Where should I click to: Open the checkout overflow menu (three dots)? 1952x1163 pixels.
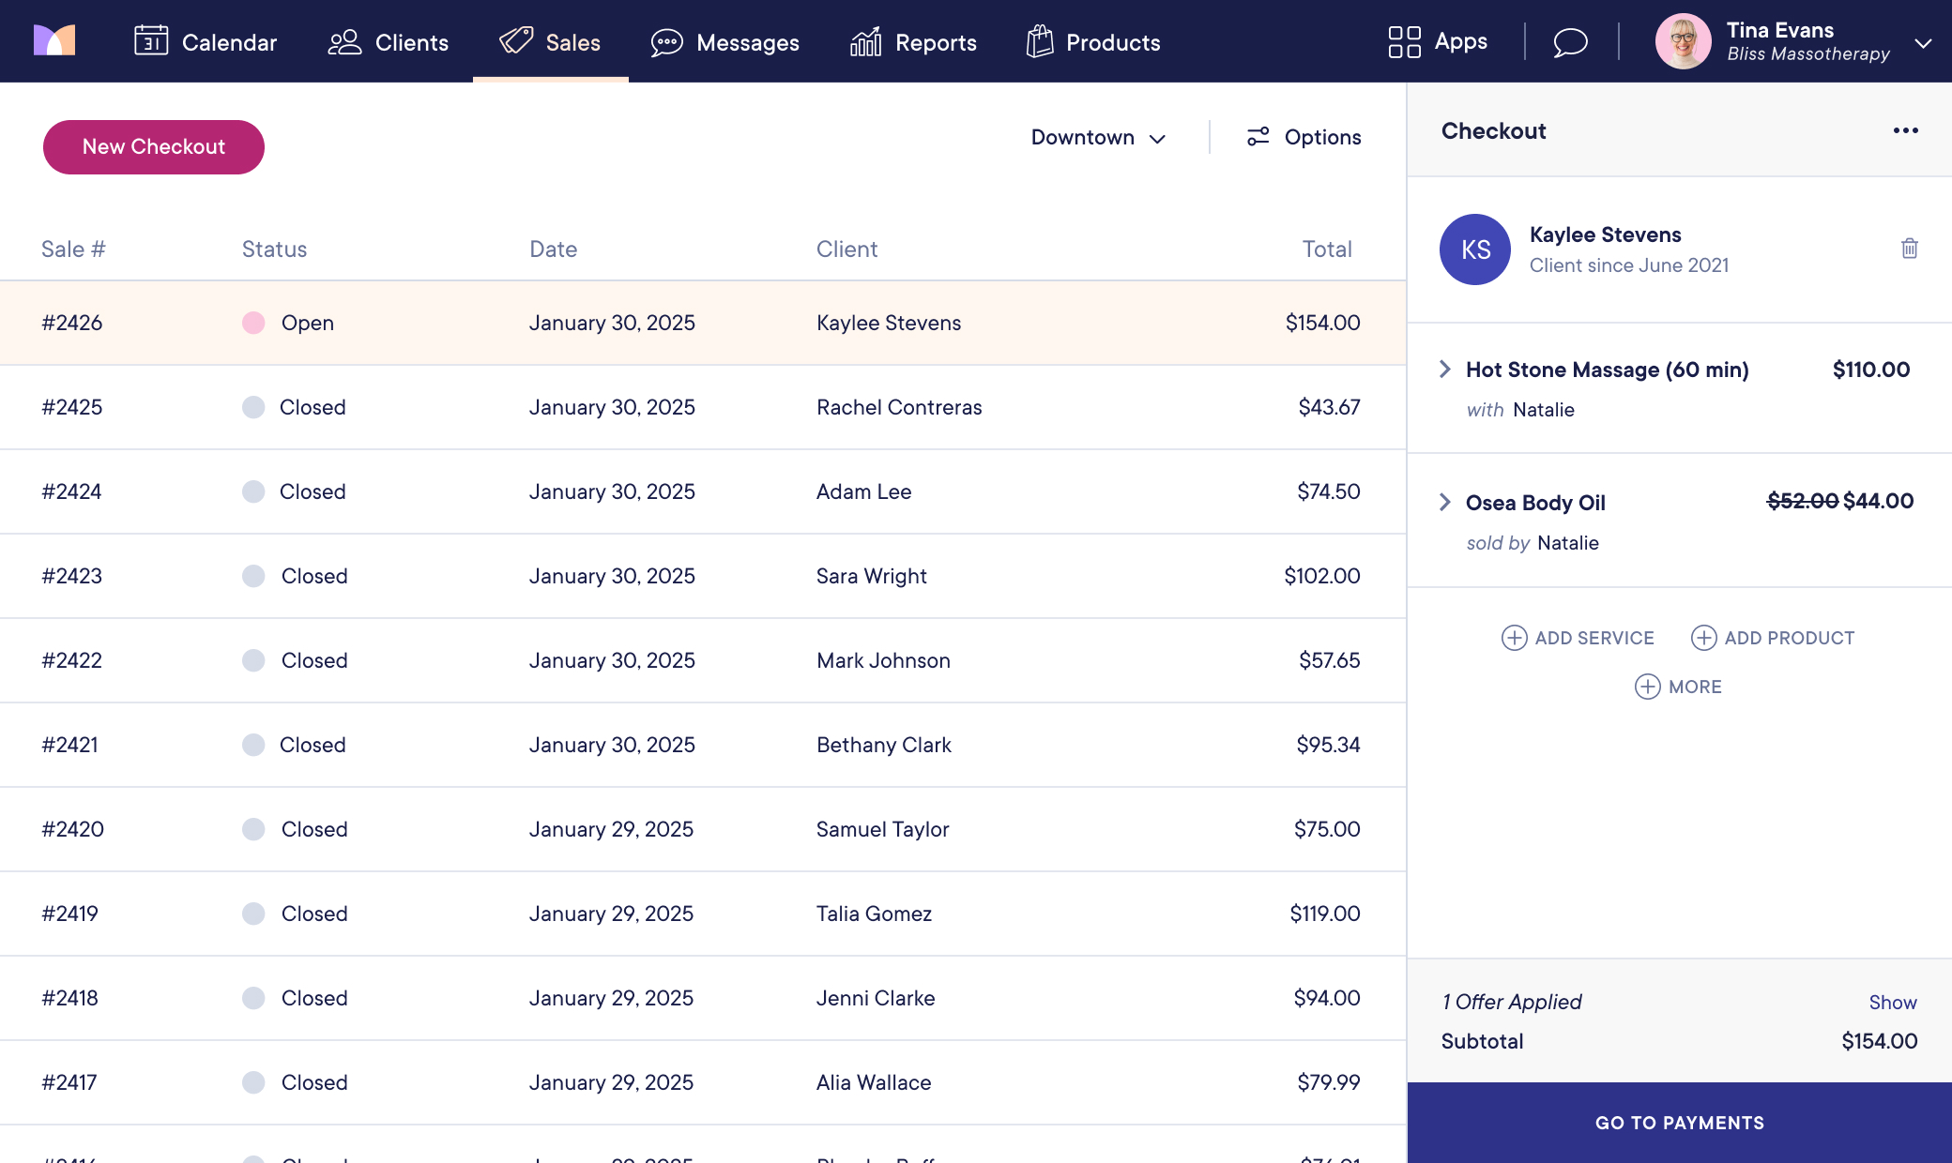click(x=1905, y=130)
